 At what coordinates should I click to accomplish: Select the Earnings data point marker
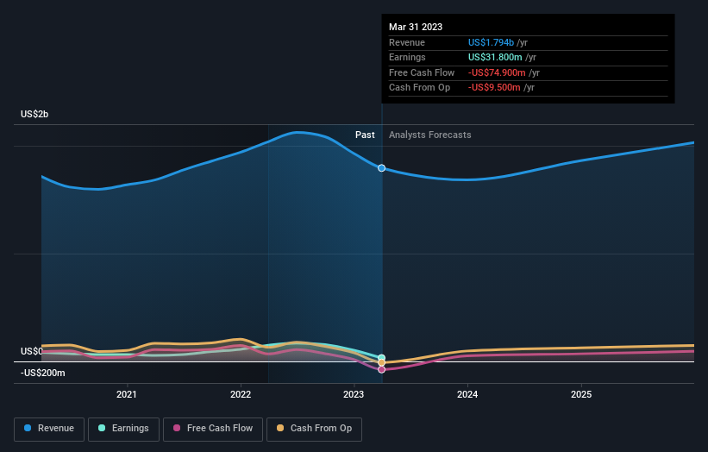381,358
